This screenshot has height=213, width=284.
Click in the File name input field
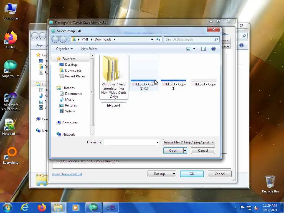pyautogui.click(x=130, y=142)
